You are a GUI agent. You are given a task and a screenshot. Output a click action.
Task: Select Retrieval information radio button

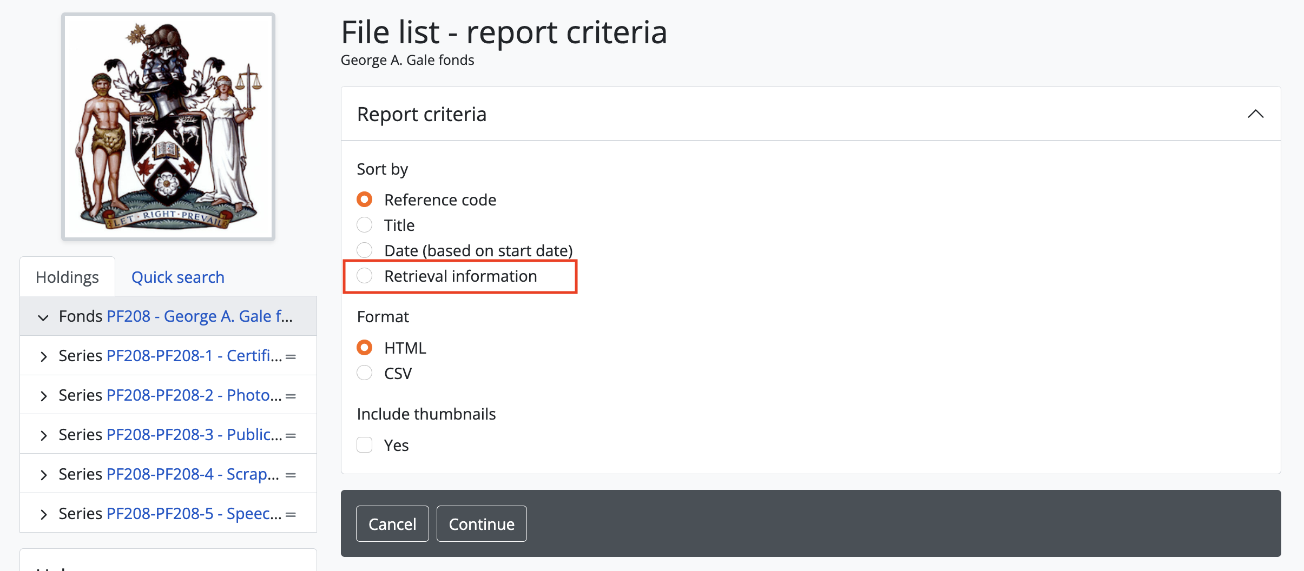365,276
